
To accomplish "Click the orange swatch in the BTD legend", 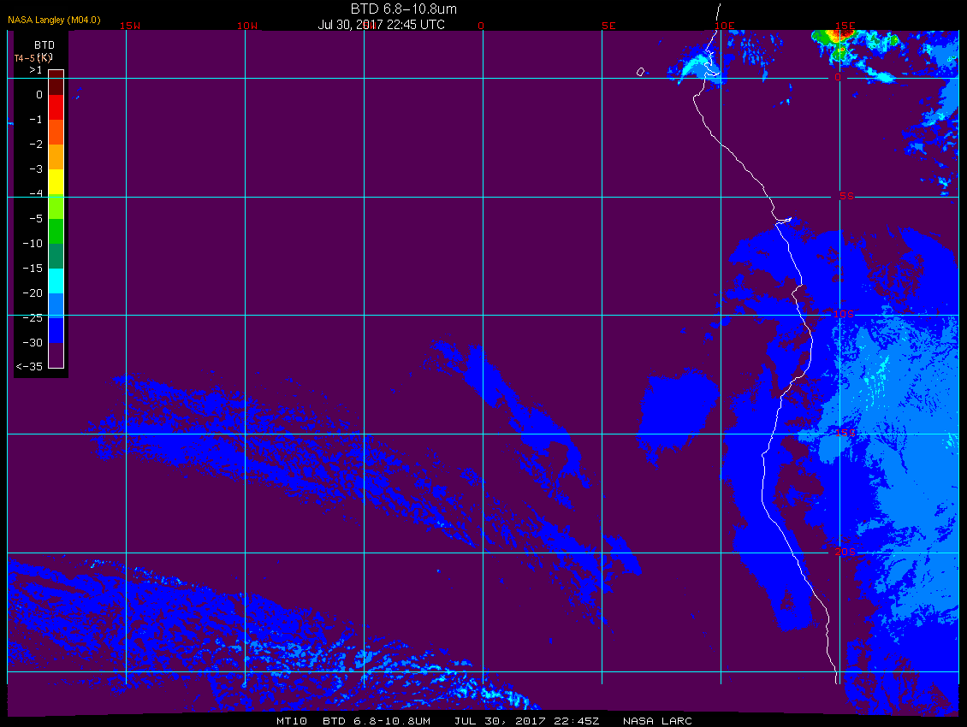I will 56,157.
